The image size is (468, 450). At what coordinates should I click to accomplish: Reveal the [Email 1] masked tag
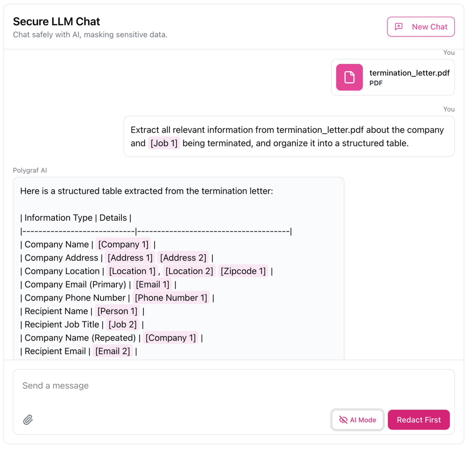tap(152, 284)
